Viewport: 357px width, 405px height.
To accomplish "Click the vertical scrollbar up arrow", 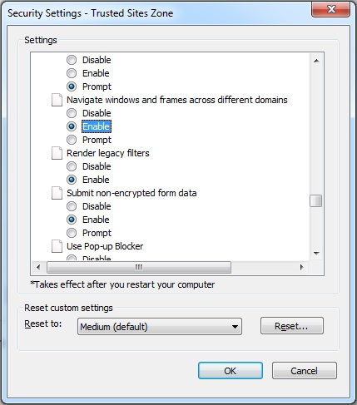I will coord(316,61).
